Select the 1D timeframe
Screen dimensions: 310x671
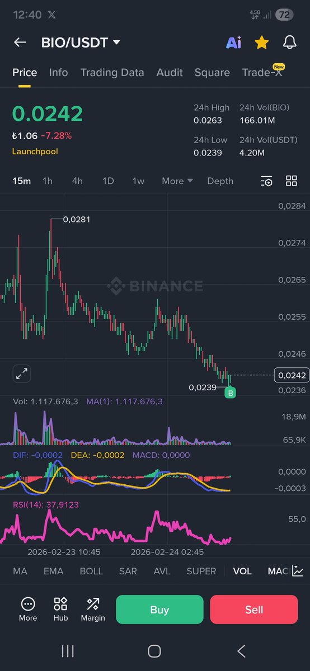click(108, 181)
